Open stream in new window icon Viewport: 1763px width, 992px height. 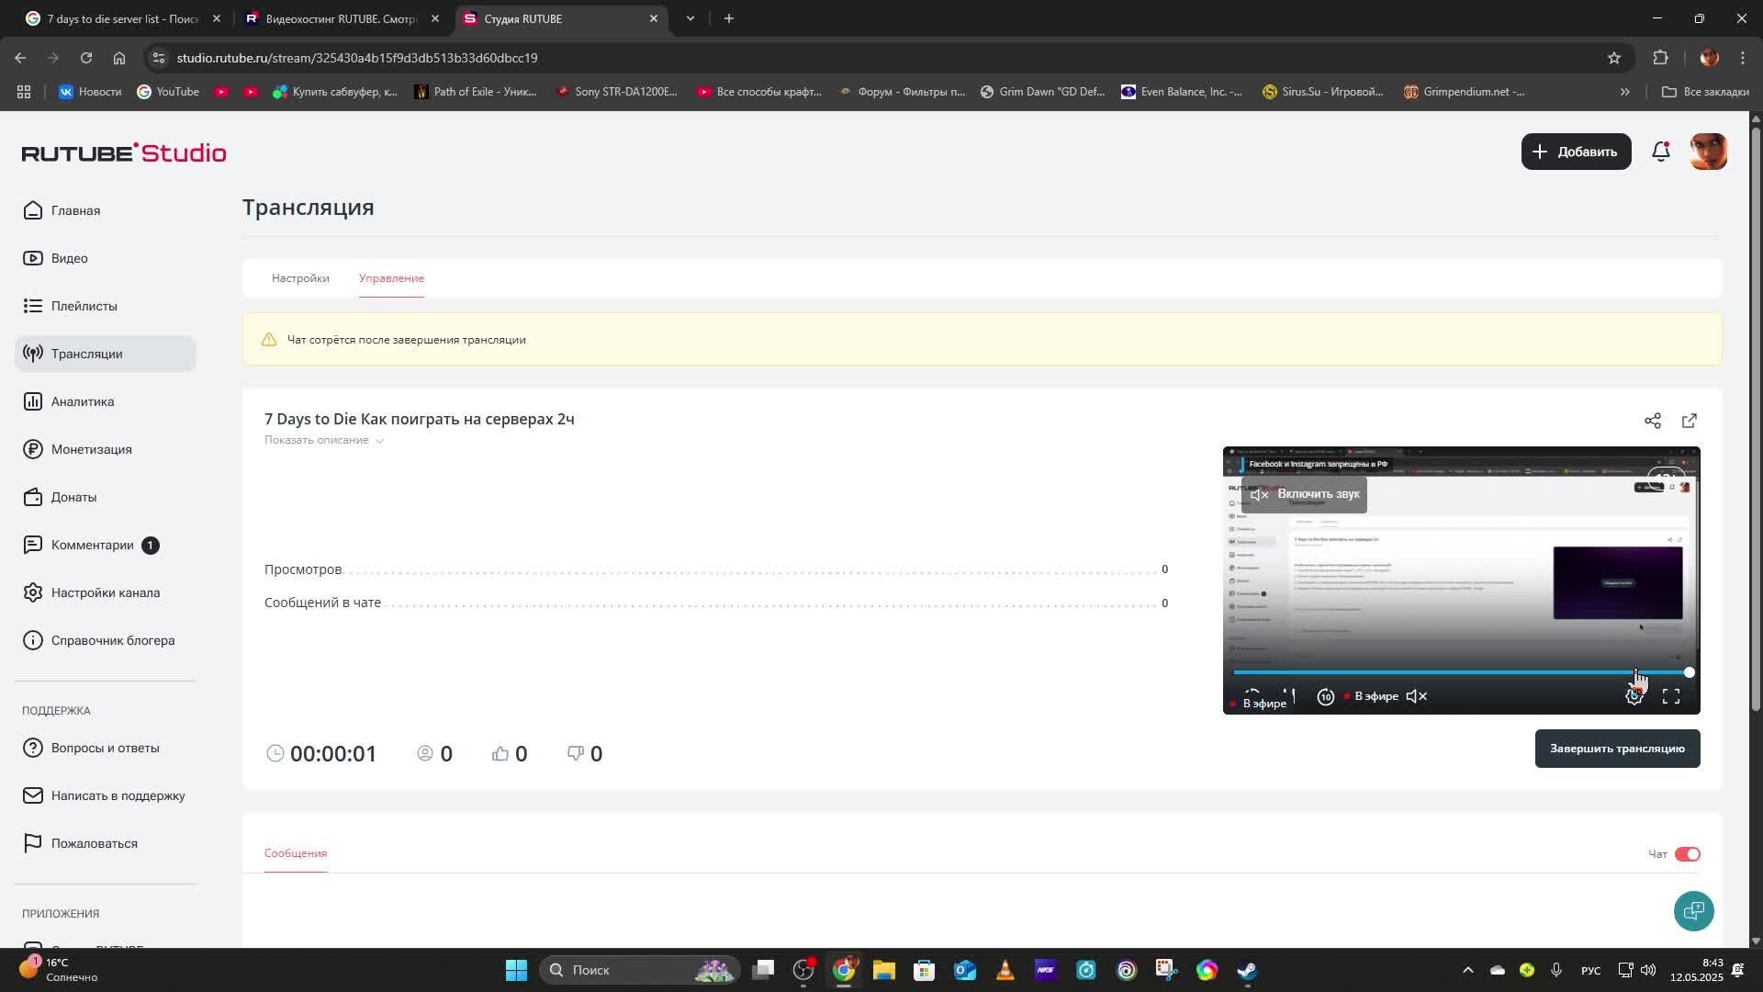click(1689, 421)
